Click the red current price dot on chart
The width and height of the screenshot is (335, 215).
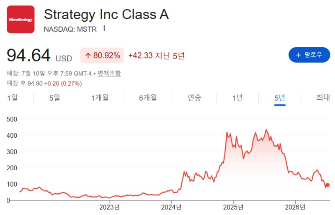pos(327,185)
